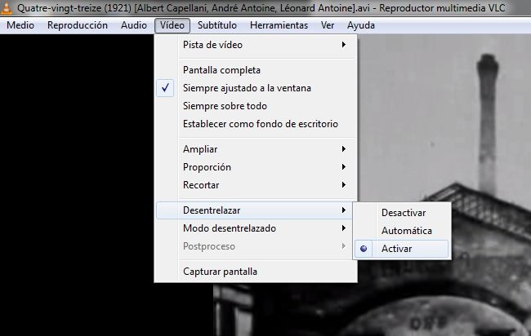Viewport: 531px width, 336px height.
Task: Open the Ver menu
Action: click(x=327, y=25)
